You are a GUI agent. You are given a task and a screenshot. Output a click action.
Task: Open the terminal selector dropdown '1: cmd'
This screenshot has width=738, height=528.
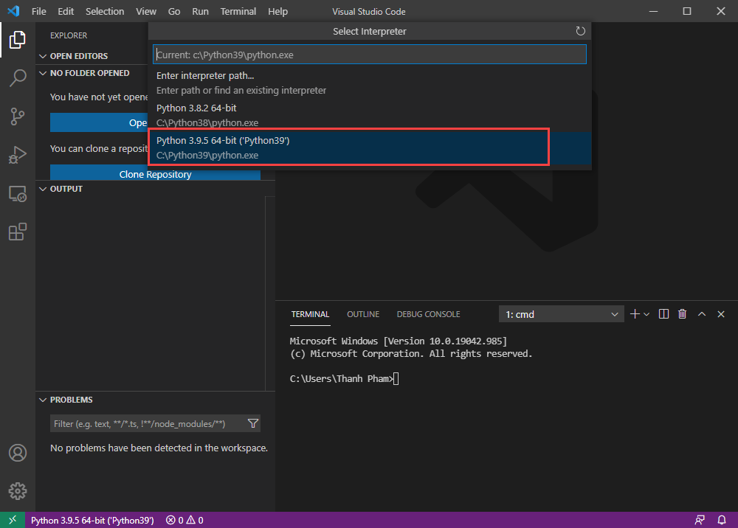(561, 314)
